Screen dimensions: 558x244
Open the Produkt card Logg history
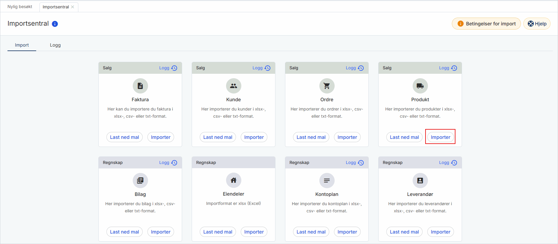[448, 68]
